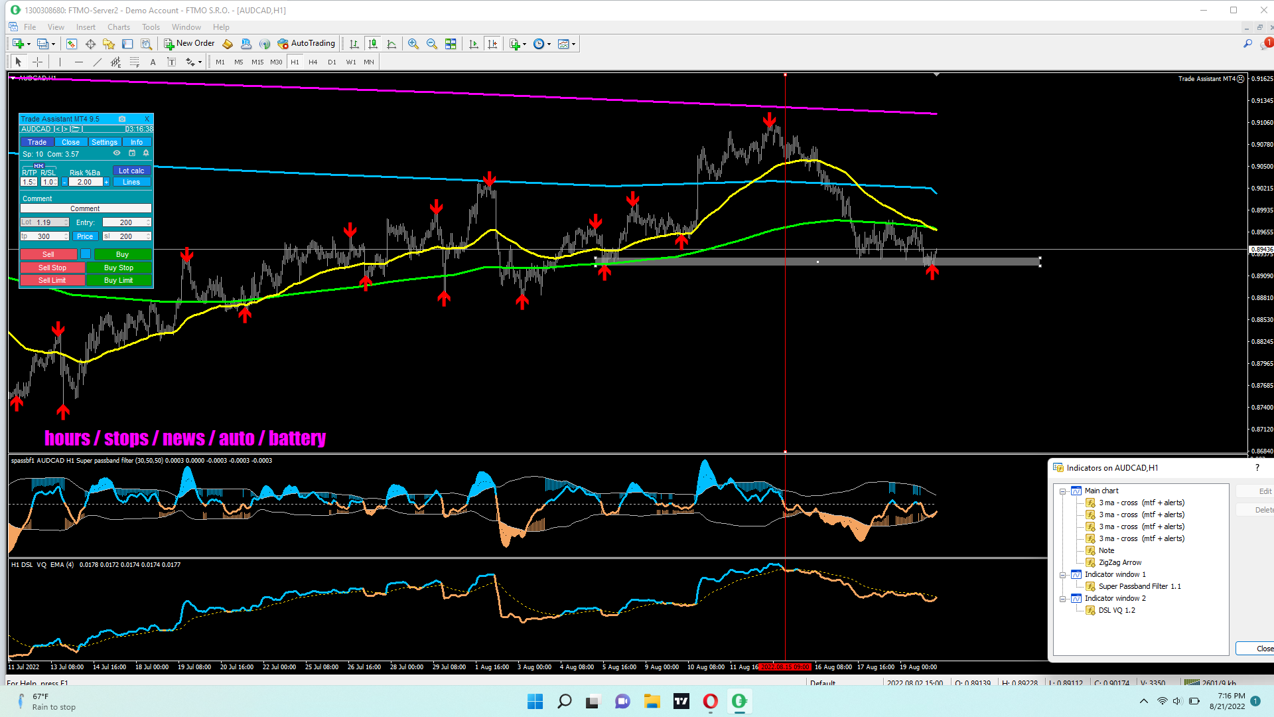The height and width of the screenshot is (717, 1274).
Task: Toggle the eye visibility icon in Trade Assistant
Action: [117, 153]
